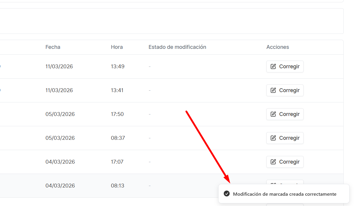Click the 'Modificación de marcada creada correctamente' toast message
Image resolution: width=354 pixels, height=206 pixels.
284,194
